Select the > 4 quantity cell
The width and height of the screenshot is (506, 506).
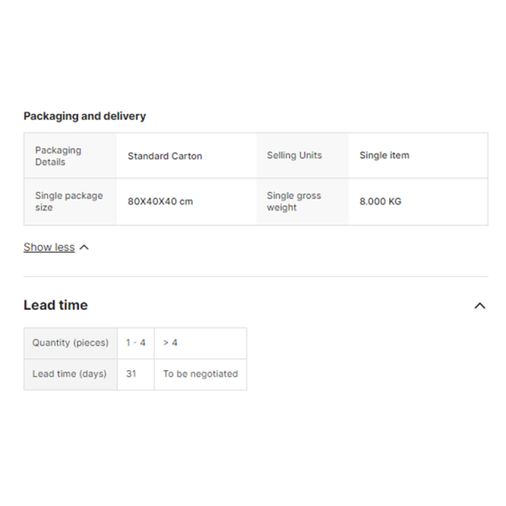click(x=200, y=342)
